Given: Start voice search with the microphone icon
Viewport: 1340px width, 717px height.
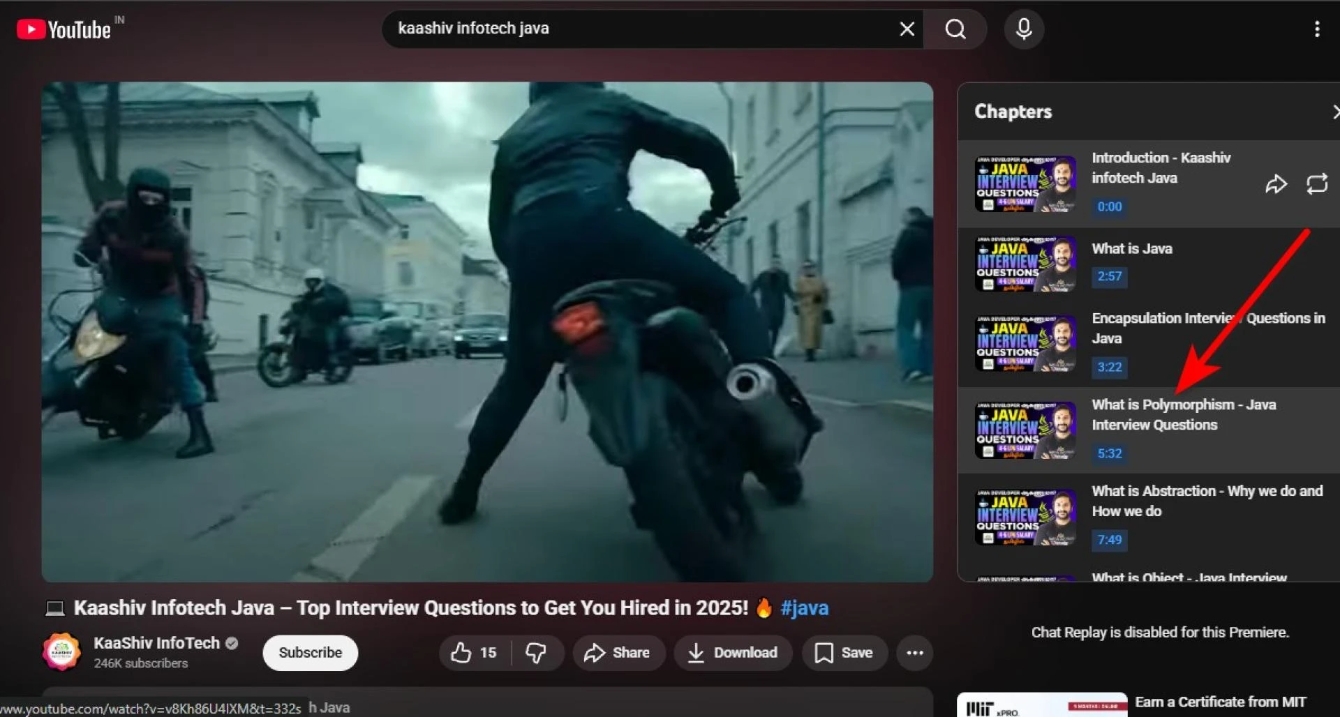Looking at the screenshot, I should (x=1023, y=29).
